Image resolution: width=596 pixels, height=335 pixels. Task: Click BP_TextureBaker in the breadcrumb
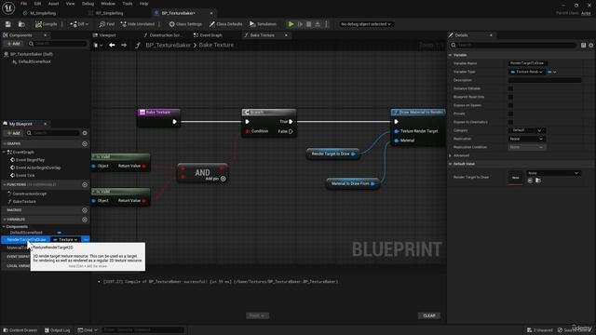click(168, 45)
